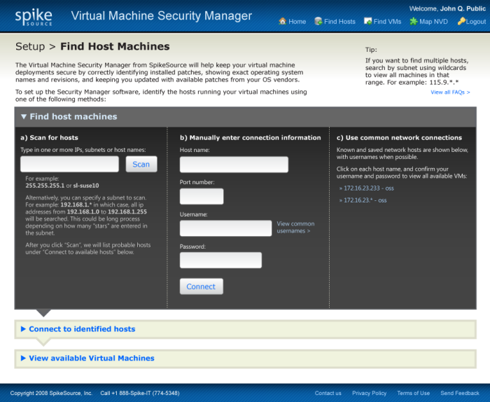This screenshot has height=402, width=490.
Task: Open Terms of Use footer link
Action: [x=413, y=393]
